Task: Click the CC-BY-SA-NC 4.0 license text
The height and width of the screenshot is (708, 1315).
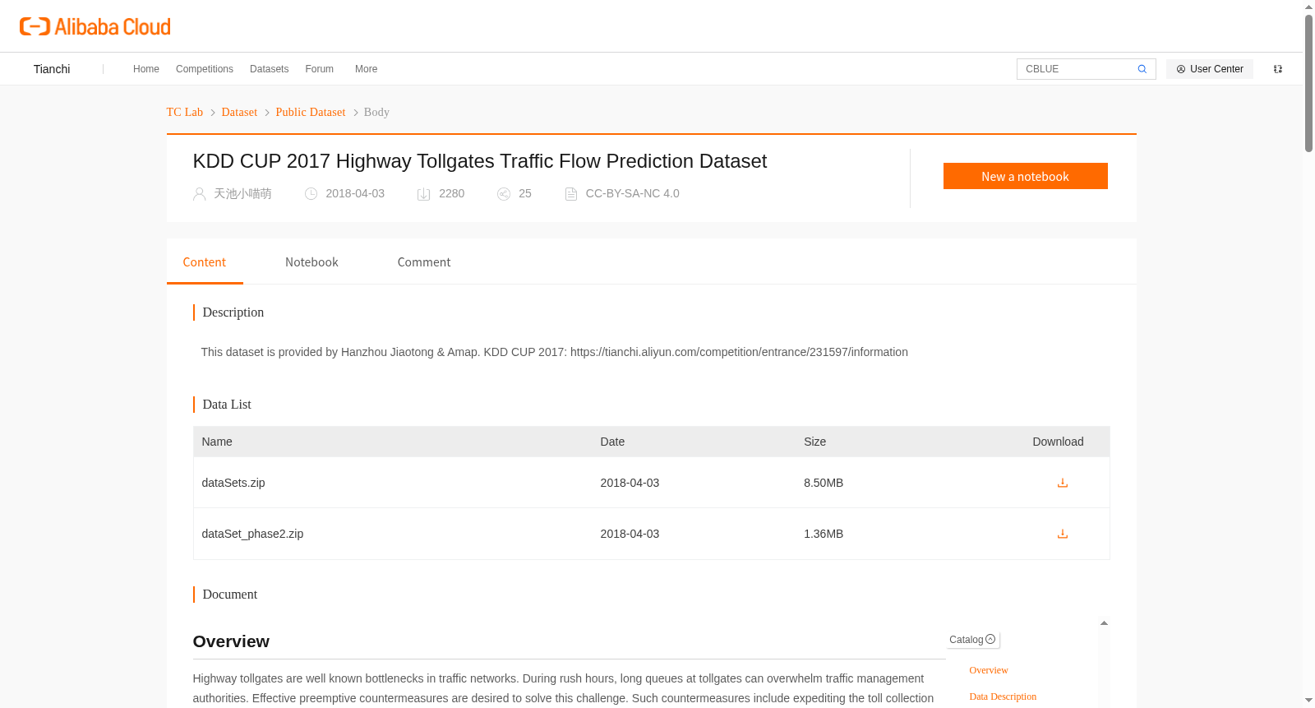Action: click(x=633, y=194)
